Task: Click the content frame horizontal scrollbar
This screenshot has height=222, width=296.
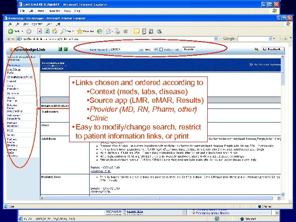Action: pos(158,198)
